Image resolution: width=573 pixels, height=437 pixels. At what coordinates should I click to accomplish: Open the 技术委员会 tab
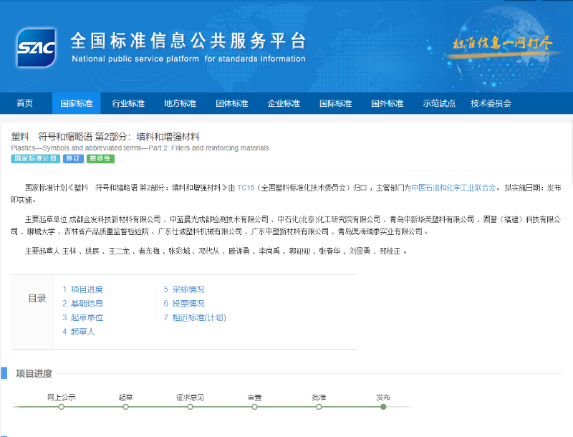[491, 103]
